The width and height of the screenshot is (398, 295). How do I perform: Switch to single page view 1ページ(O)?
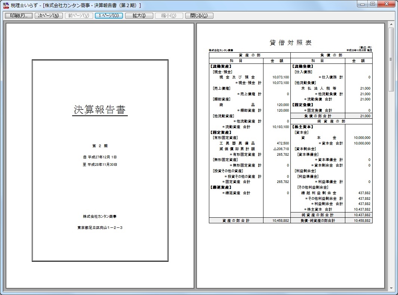pos(109,16)
